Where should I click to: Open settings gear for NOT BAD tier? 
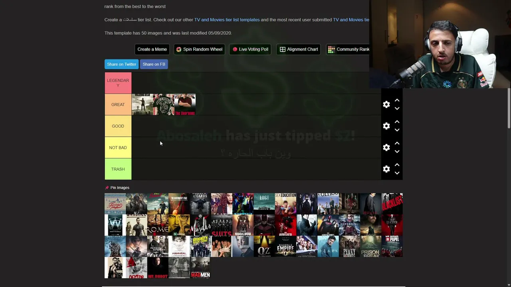[x=386, y=147]
